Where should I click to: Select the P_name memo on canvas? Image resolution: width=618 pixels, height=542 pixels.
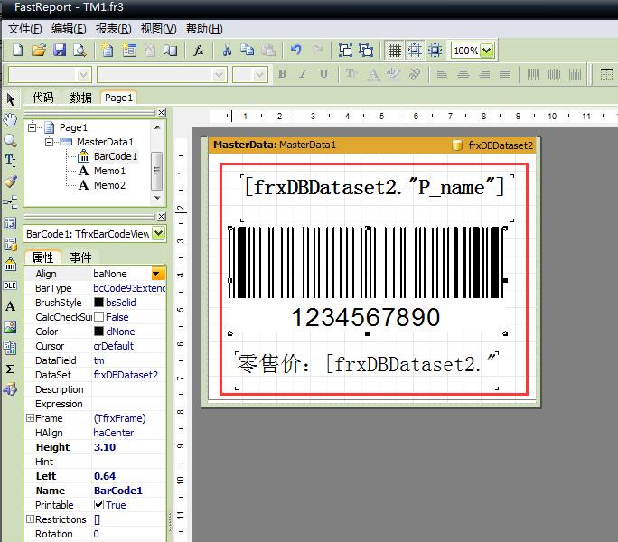[377, 198]
